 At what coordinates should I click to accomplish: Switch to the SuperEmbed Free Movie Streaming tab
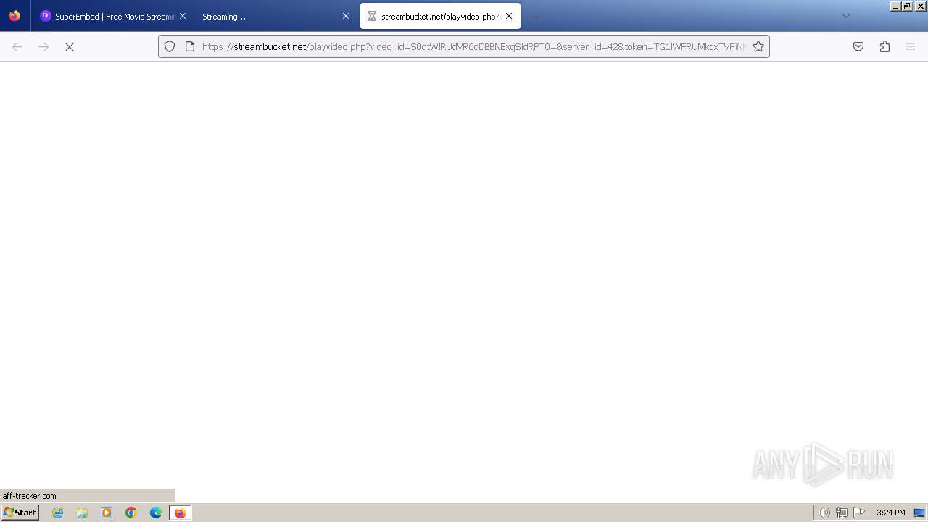[112, 16]
